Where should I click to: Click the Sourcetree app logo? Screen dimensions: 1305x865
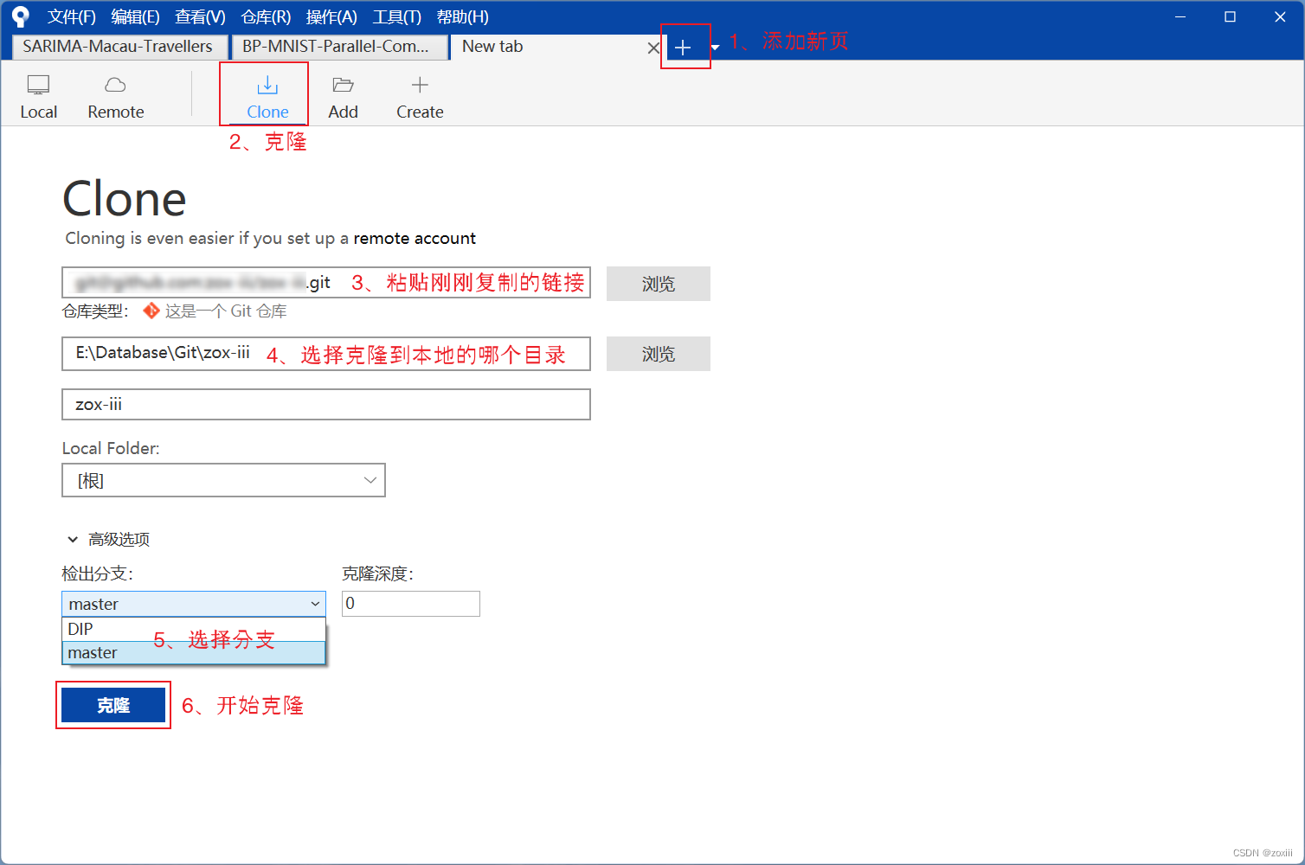click(21, 16)
